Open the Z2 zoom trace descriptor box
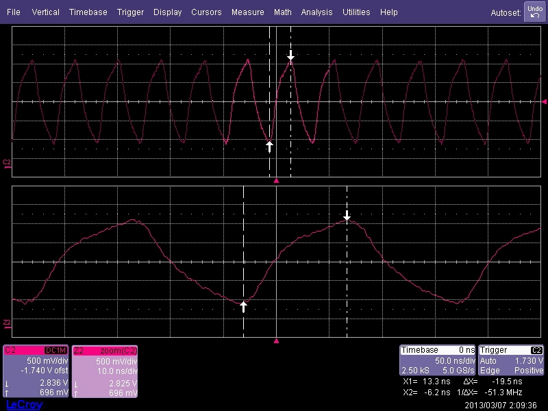548x411 pixels. (x=105, y=371)
